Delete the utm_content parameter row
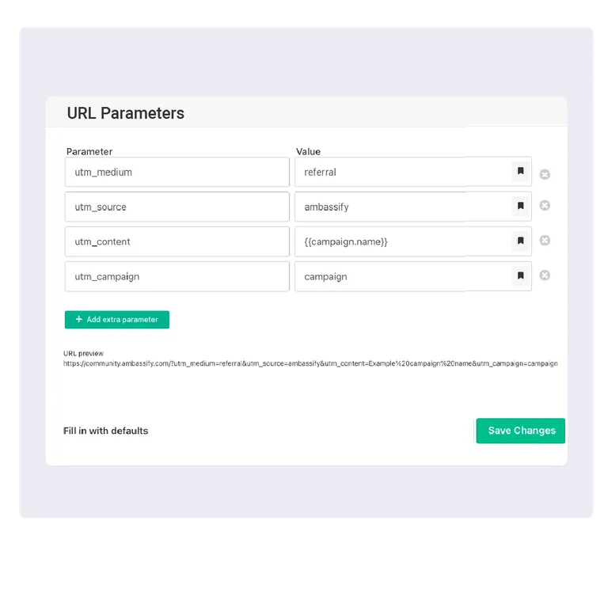The height and width of the screenshot is (608, 608). (x=545, y=241)
